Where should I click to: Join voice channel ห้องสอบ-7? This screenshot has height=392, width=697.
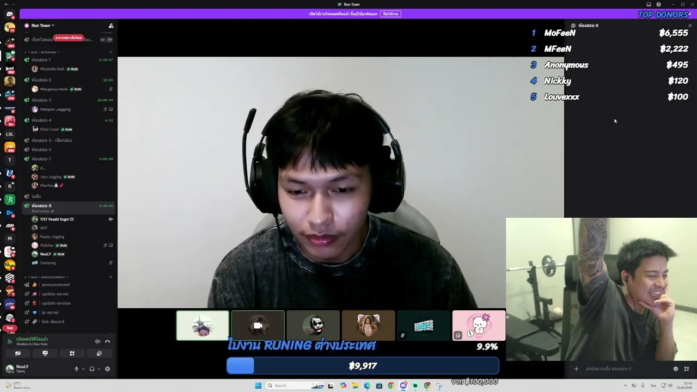click(69, 159)
